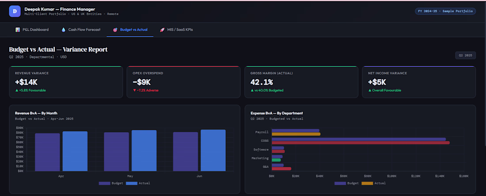Click the Budget vs Actual target icon
The image size is (486, 196).
(115, 30)
